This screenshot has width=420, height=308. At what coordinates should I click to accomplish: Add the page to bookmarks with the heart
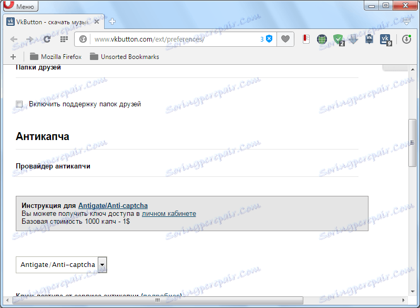[285, 39]
